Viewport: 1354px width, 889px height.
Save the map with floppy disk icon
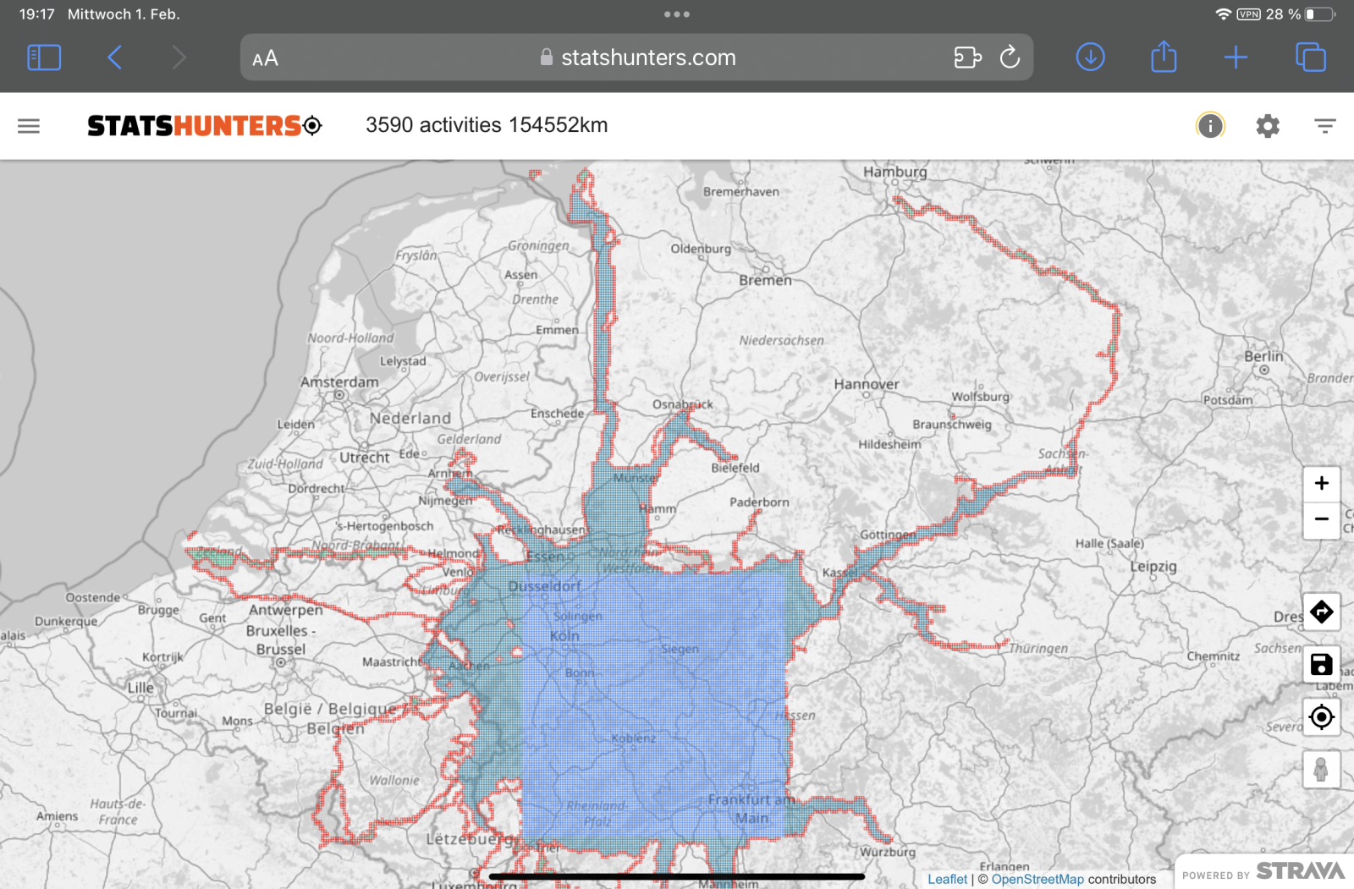tap(1321, 665)
